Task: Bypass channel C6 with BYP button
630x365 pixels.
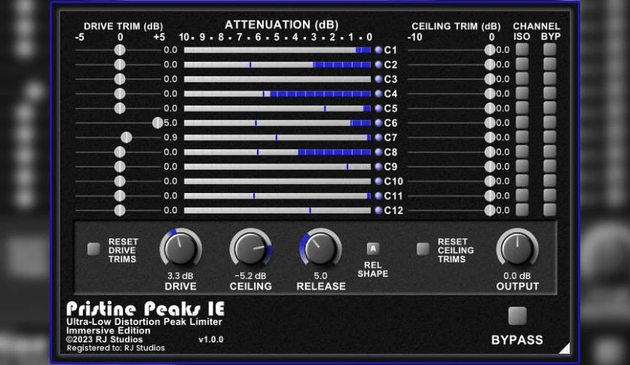Action: point(549,123)
